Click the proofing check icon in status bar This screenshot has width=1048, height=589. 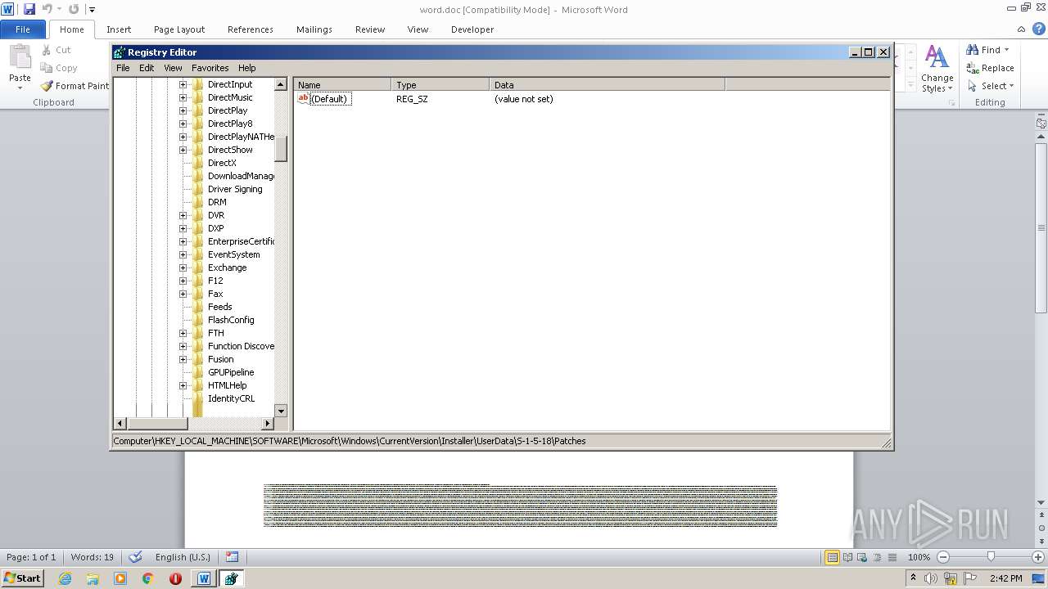[136, 557]
